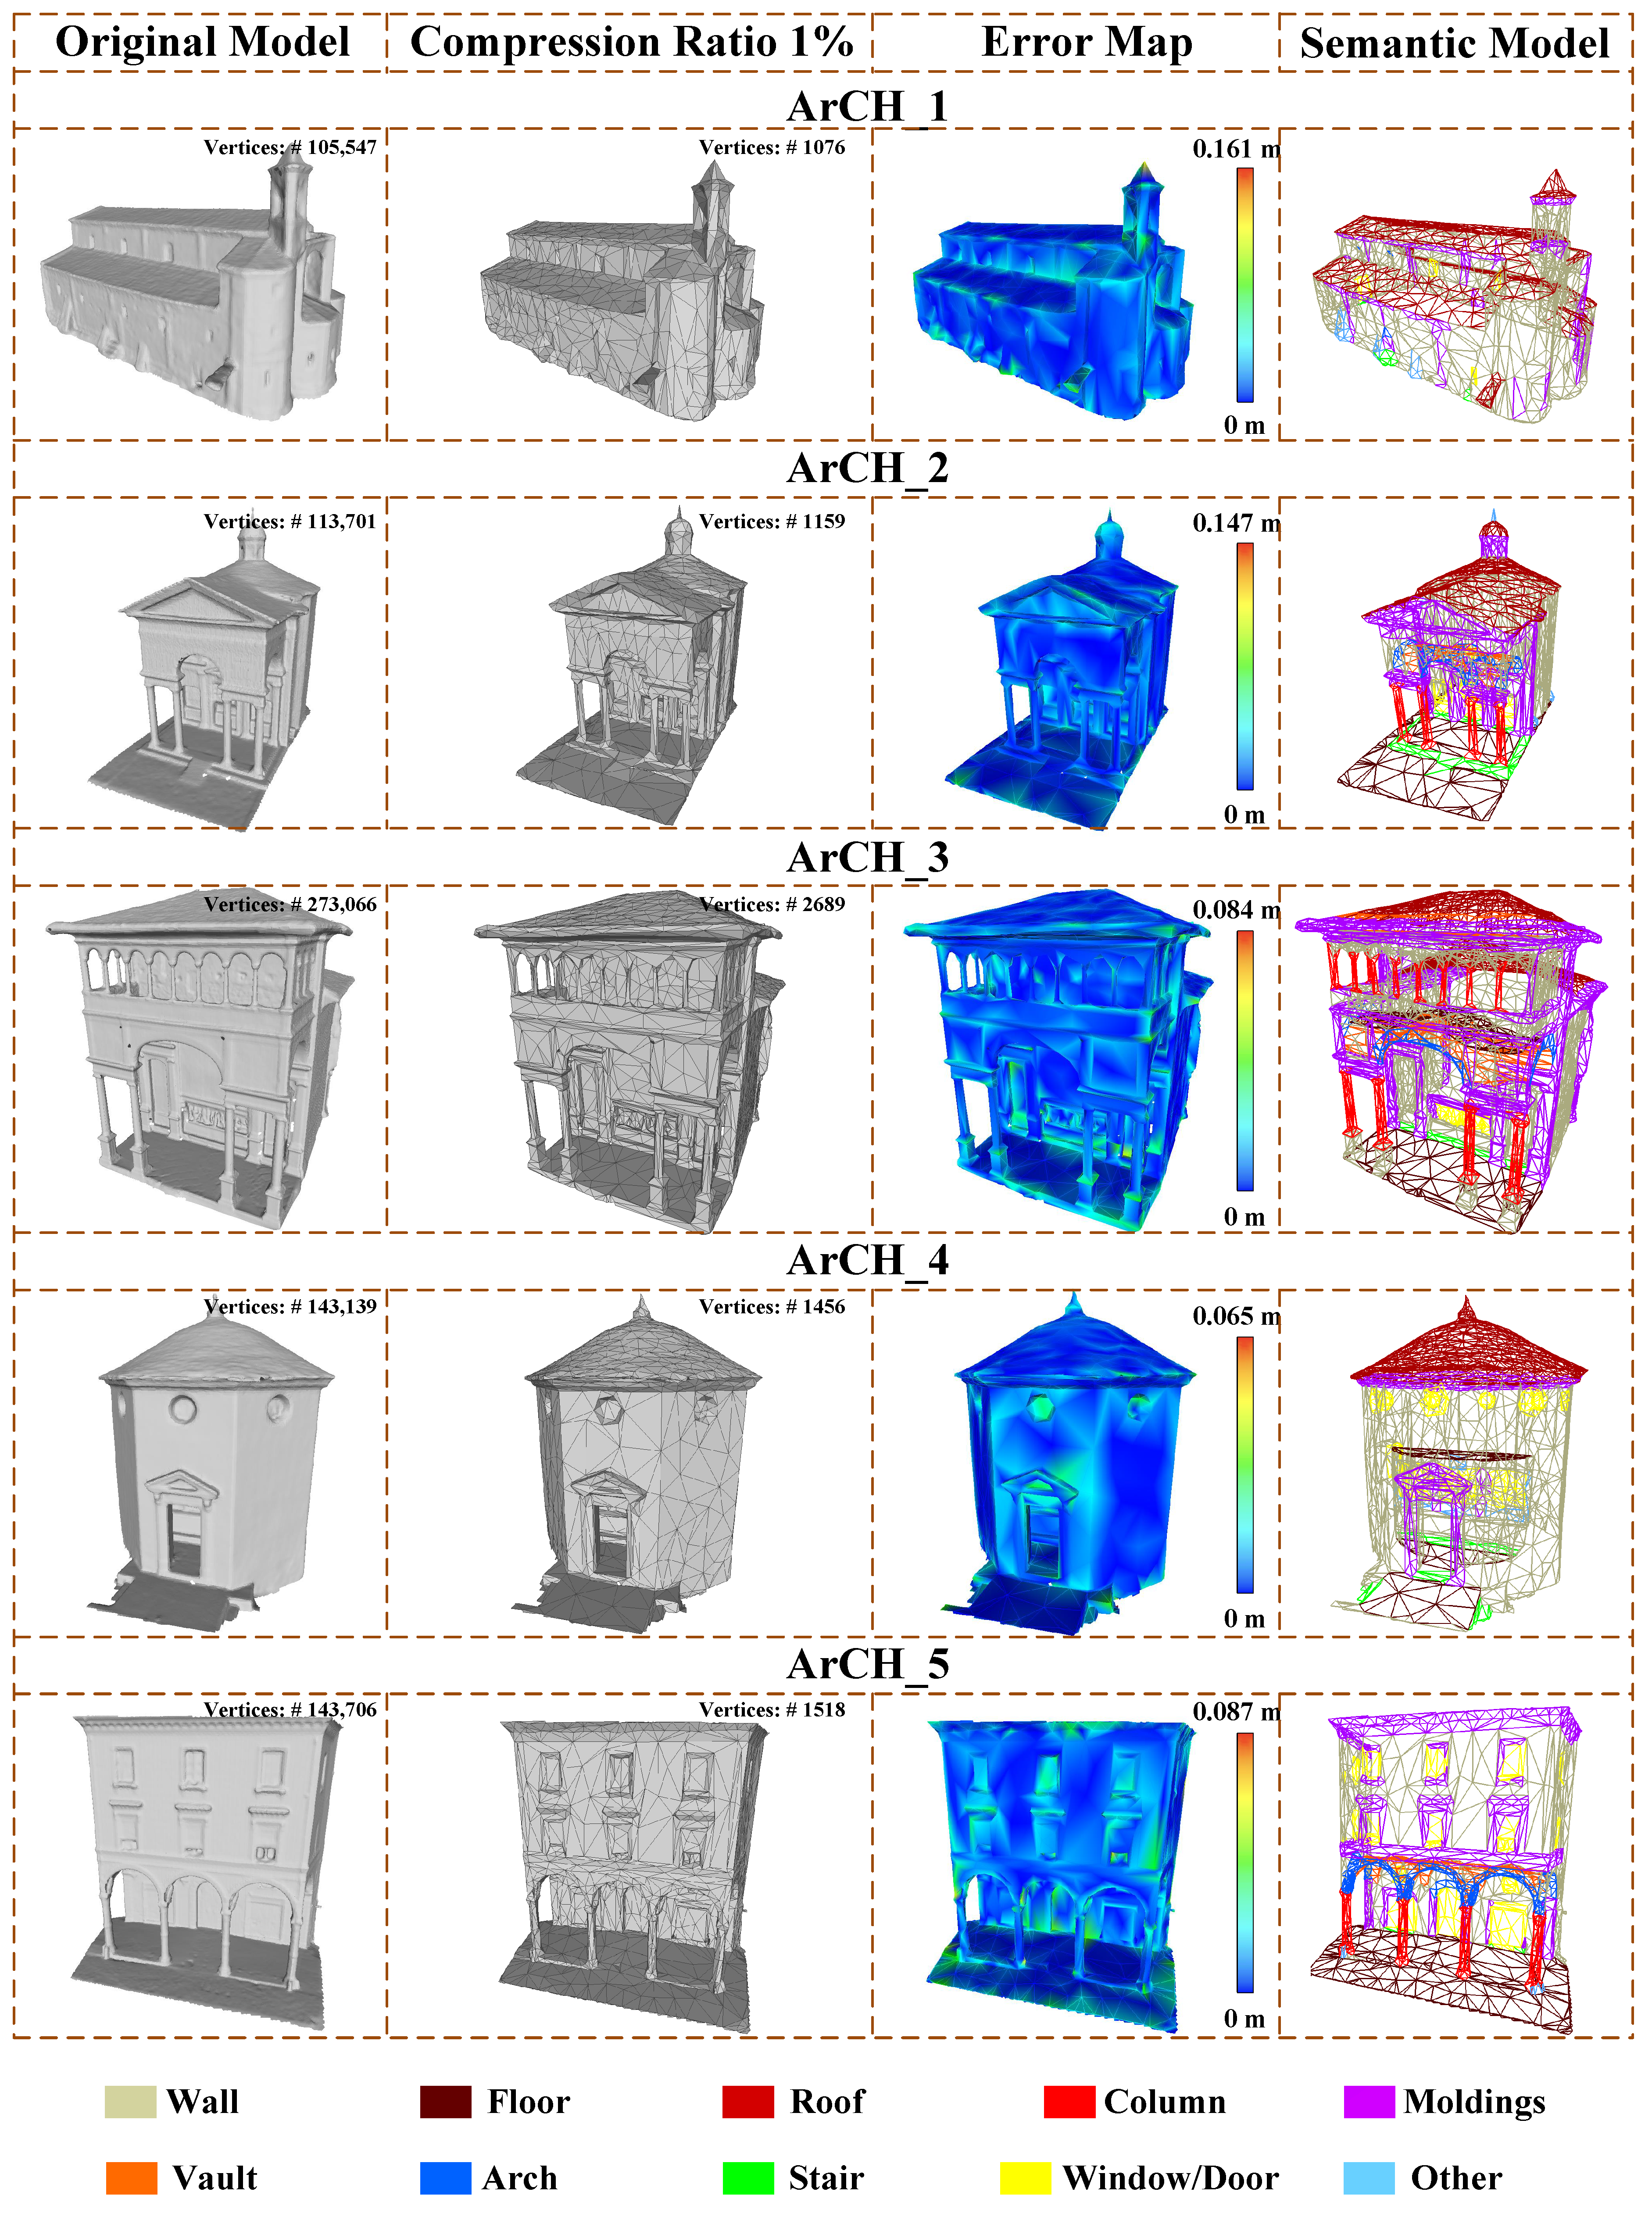Click the Window/Door legend color swatch
This screenshot has width=1652, height=2213.
[1025, 2178]
